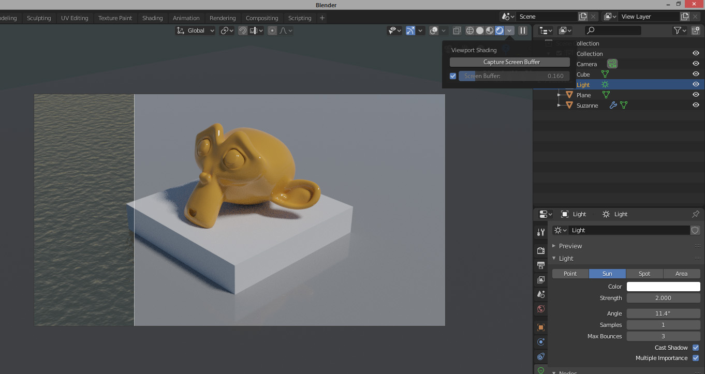The width and height of the screenshot is (705, 374).
Task: Open the Global transform orientation dropdown
Action: (196, 31)
